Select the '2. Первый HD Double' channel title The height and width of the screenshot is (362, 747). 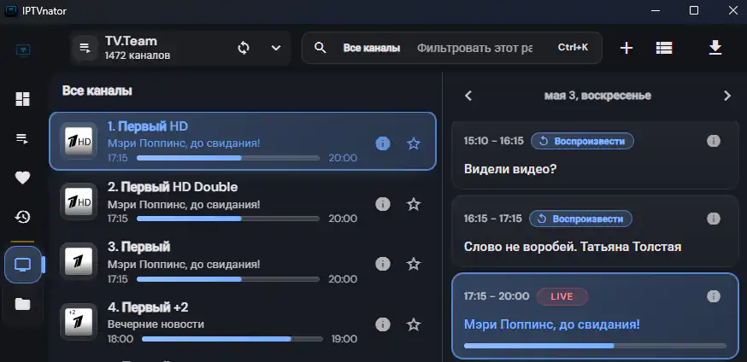(173, 188)
